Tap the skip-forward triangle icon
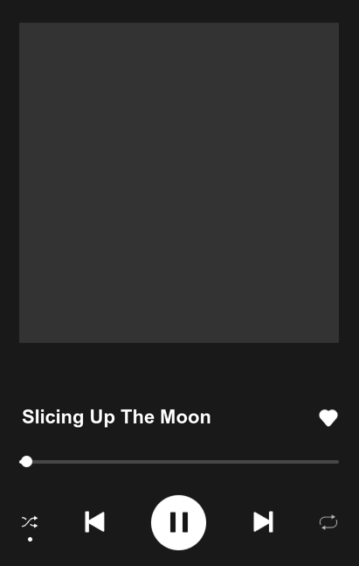 [x=263, y=522]
